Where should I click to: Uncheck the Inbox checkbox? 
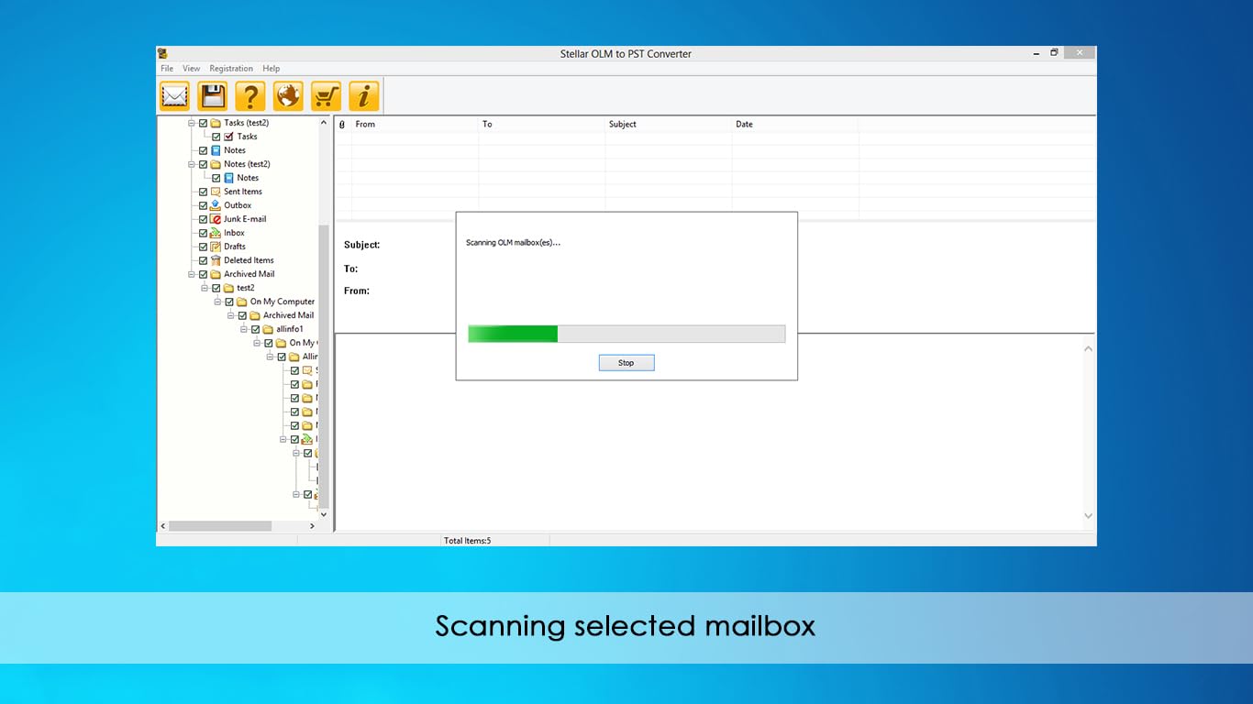[x=203, y=233]
